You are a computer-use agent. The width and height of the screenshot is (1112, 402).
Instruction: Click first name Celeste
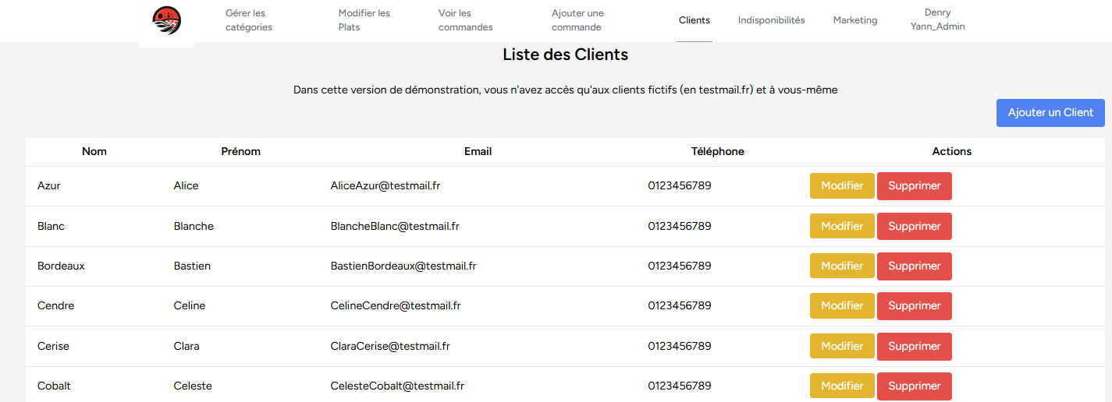[x=193, y=386]
